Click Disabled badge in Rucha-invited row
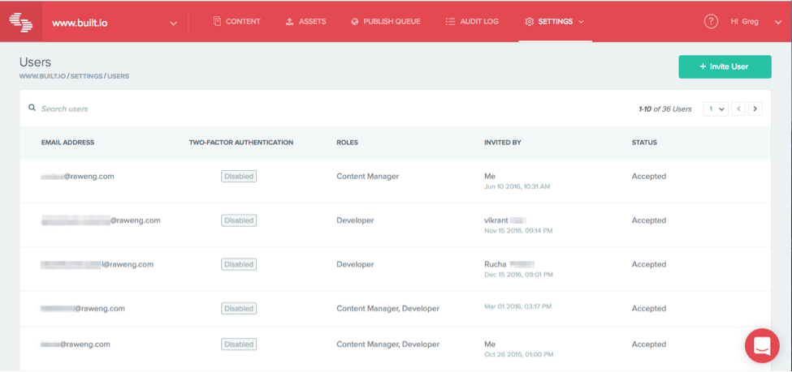 [239, 264]
